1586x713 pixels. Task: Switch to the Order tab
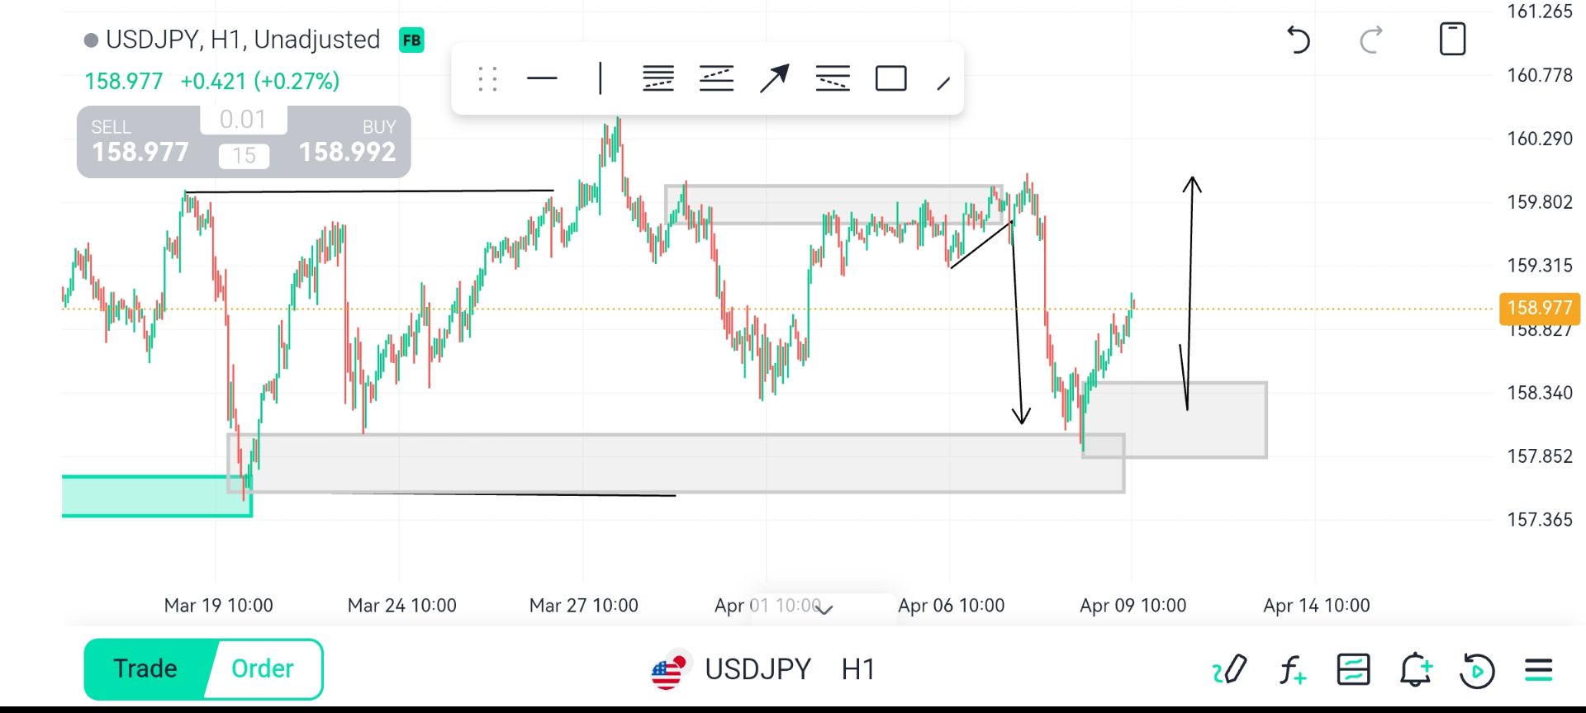pyautogui.click(x=263, y=668)
